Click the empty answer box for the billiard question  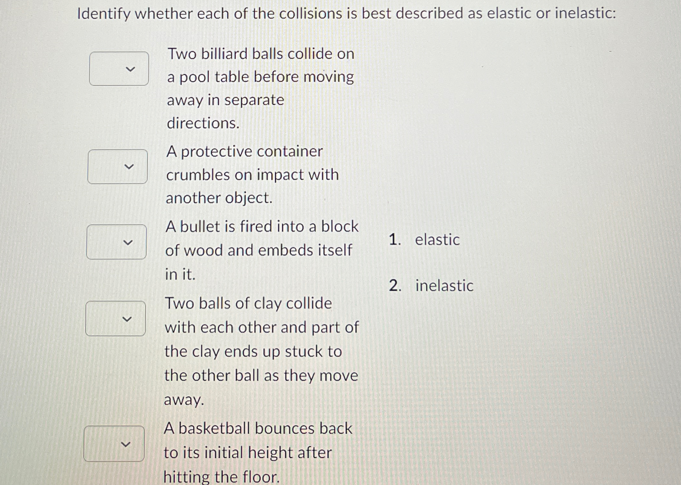[119, 68]
